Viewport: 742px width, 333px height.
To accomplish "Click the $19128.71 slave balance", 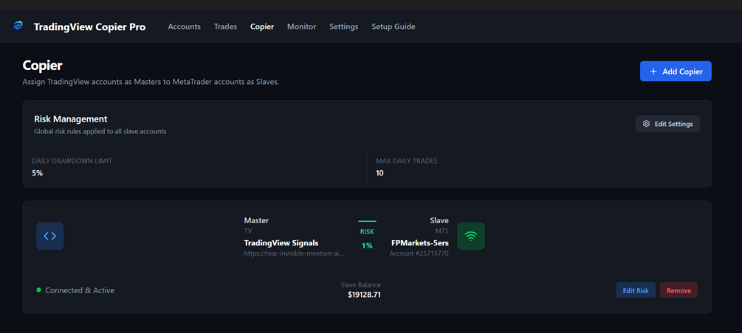I will pyautogui.click(x=364, y=295).
